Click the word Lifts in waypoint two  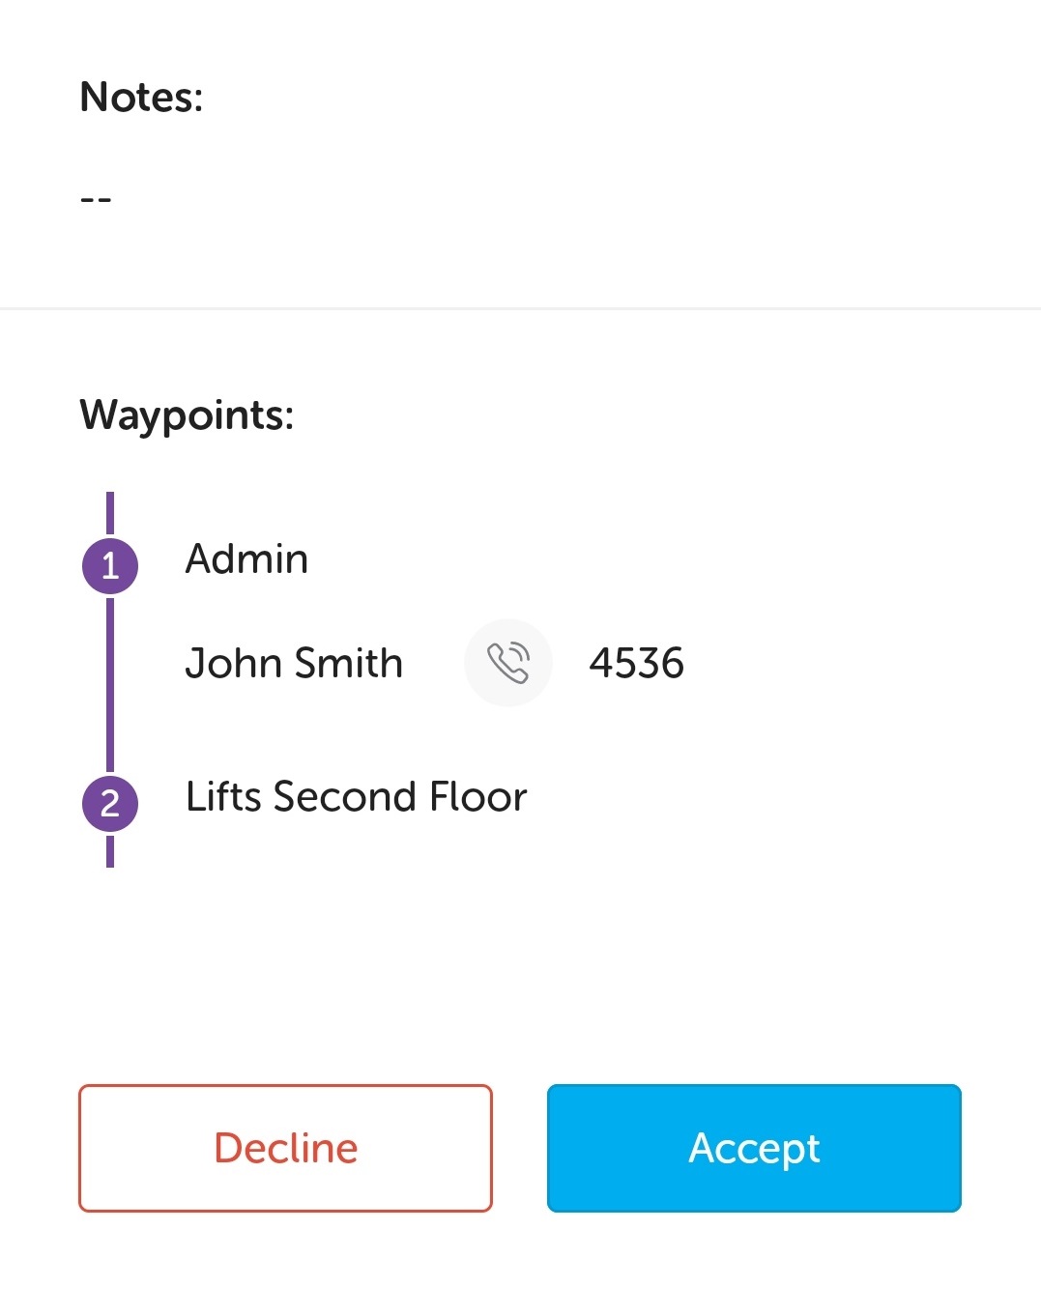[x=223, y=797]
